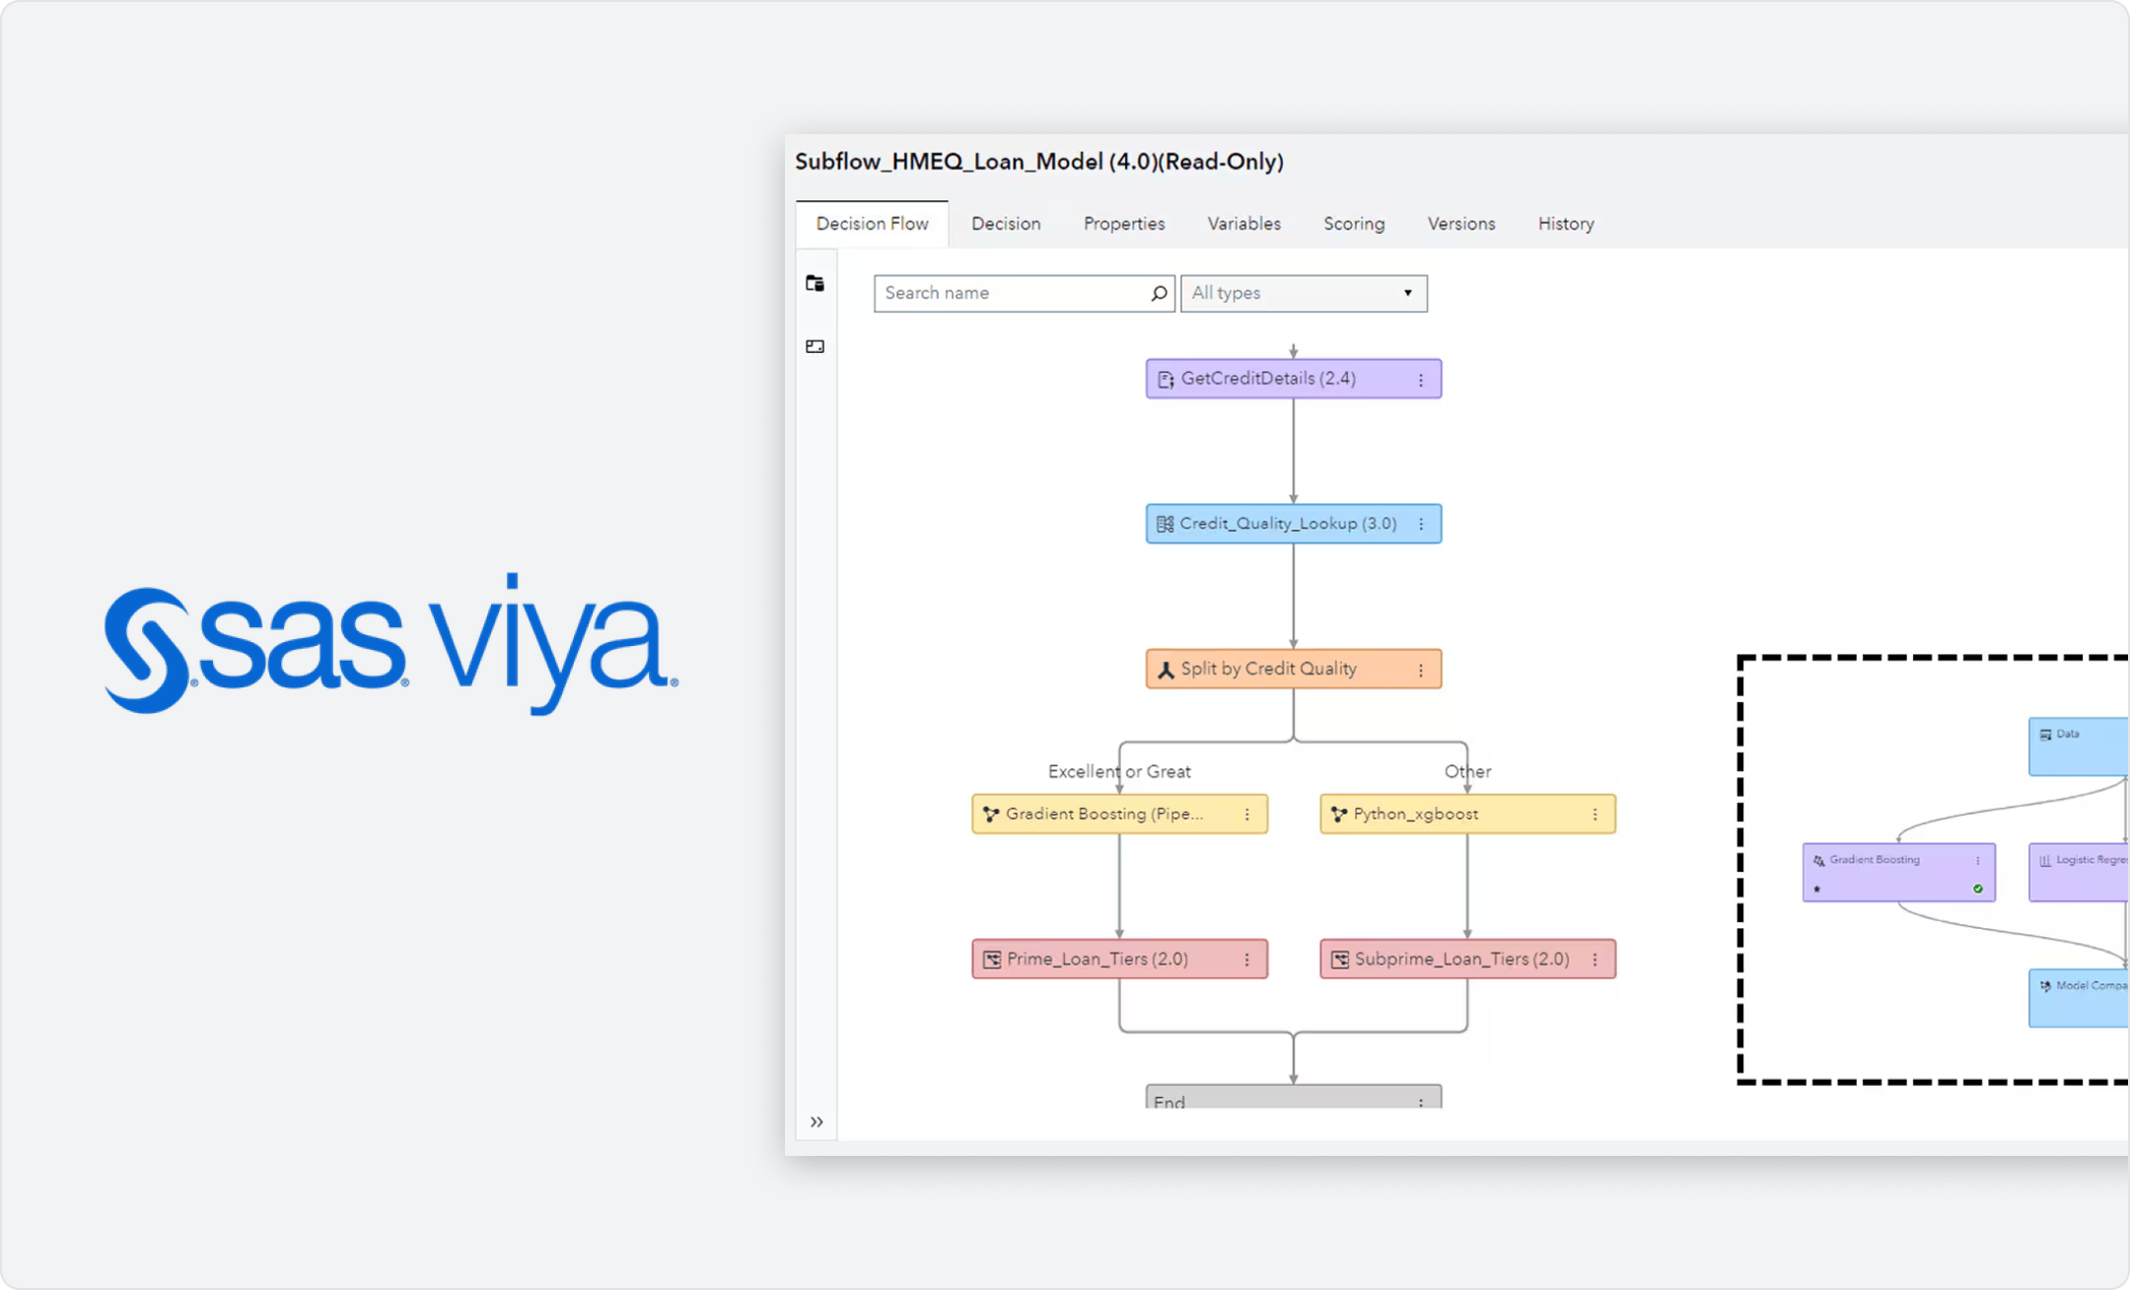
Task: Select the Logistic Regression pipeline node
Action: tap(2079, 872)
